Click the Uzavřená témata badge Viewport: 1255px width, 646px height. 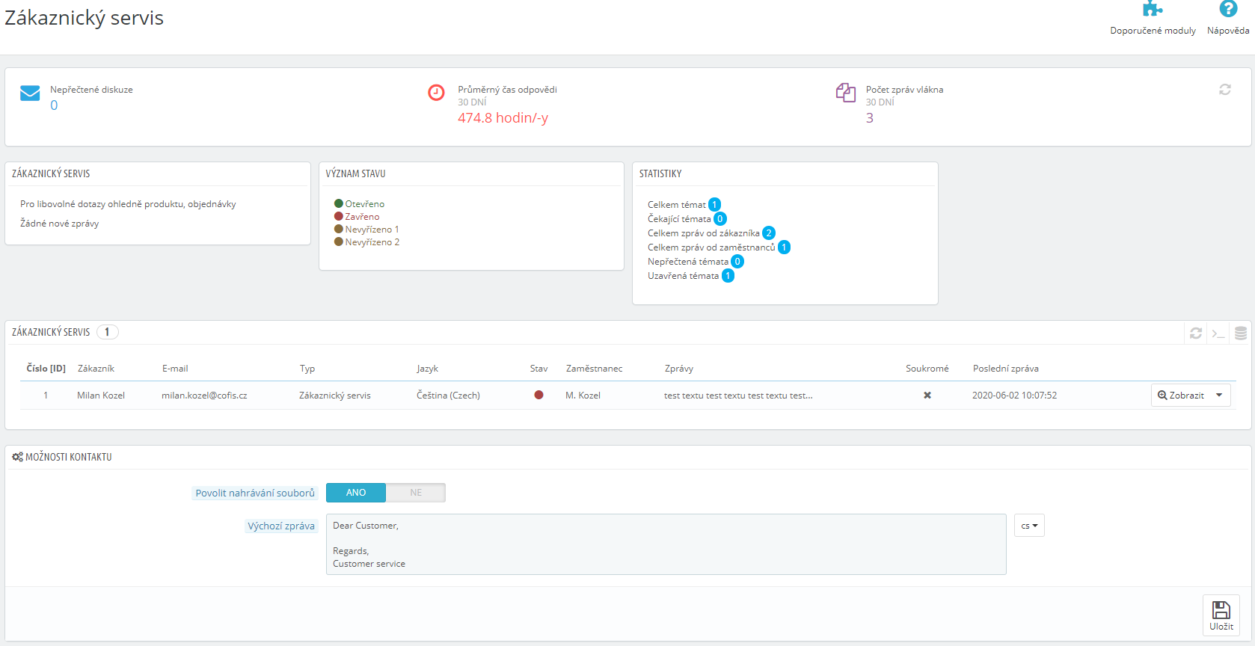728,276
